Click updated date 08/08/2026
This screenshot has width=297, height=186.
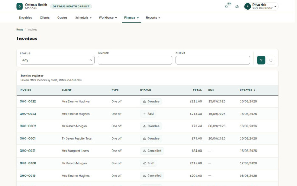pyautogui.click(x=248, y=175)
